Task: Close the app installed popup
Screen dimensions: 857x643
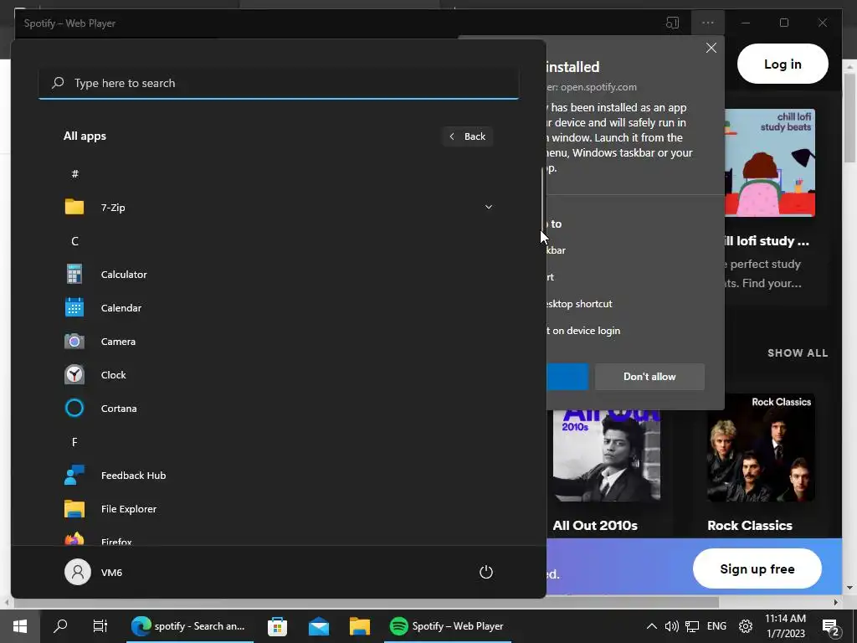Action: [x=711, y=48]
